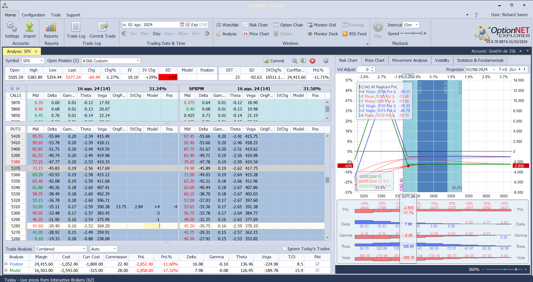Expand the Position row in Trade Analysis

click(6, 264)
